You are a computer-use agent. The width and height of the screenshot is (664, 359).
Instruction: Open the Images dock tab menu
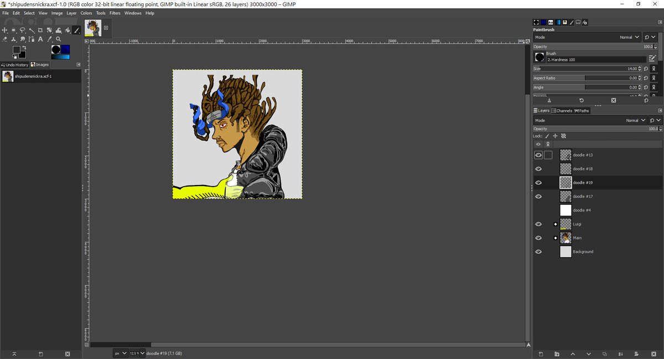pos(79,65)
